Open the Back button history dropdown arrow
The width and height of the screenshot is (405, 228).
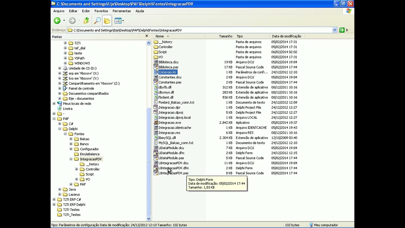[x=64, y=21]
